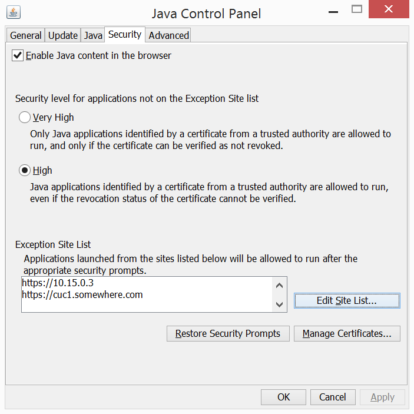Select the Very High security level

point(25,117)
